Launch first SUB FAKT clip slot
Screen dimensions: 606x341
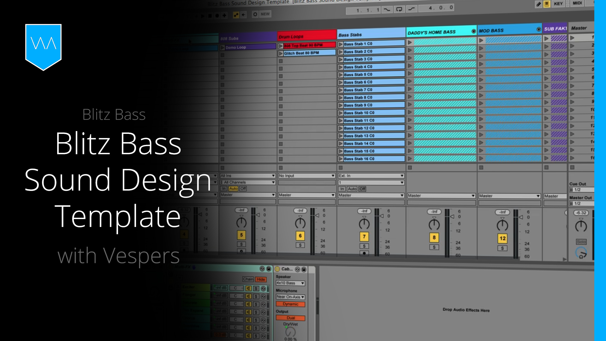[546, 39]
